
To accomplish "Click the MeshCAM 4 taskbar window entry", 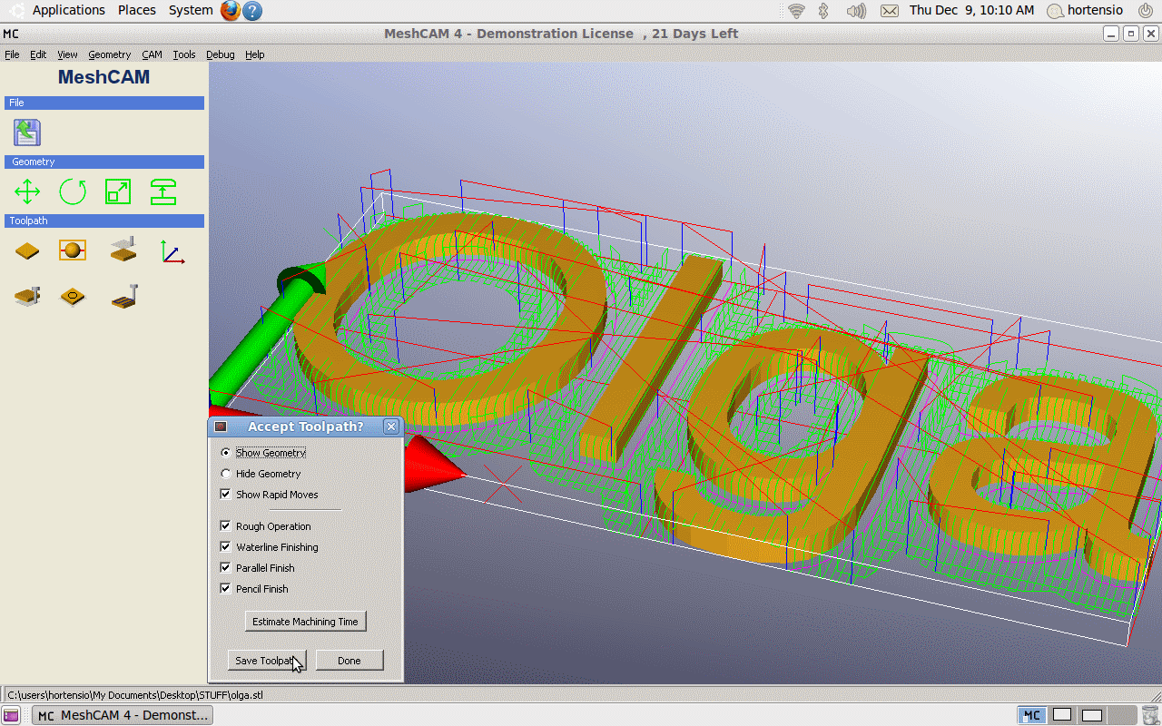I will (123, 715).
